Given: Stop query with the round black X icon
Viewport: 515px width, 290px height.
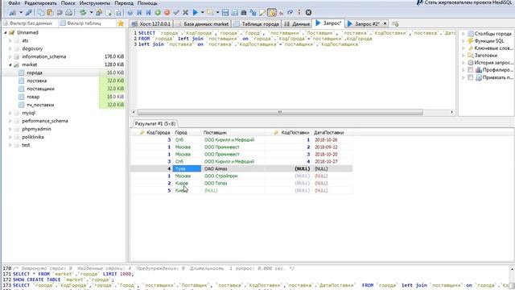Looking at the screenshot, I should click(x=308, y=13).
